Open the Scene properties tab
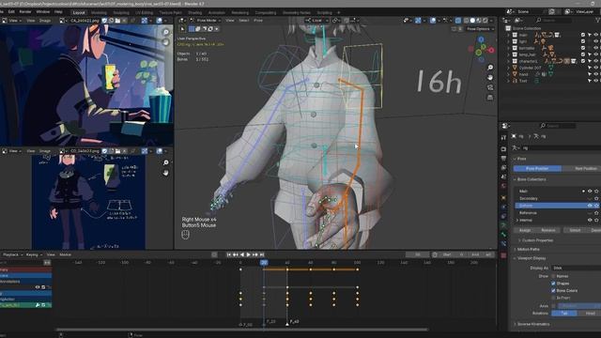The width and height of the screenshot is (601, 338). pyautogui.click(x=503, y=177)
